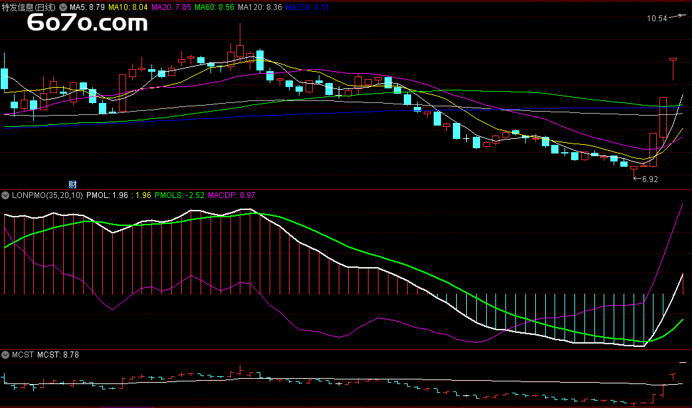Screen dimensions: 692x408
Task: Select the MA5 moving average label
Action: click(x=87, y=7)
